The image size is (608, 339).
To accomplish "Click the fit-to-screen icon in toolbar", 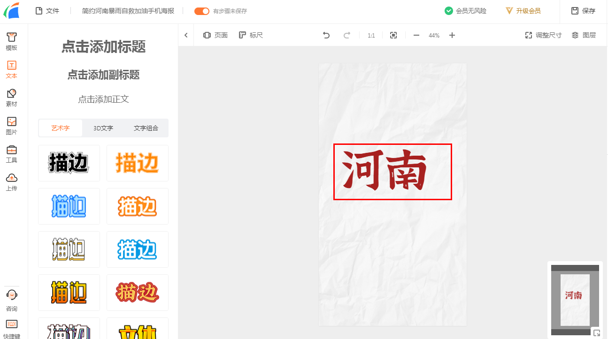I will pyautogui.click(x=393, y=35).
